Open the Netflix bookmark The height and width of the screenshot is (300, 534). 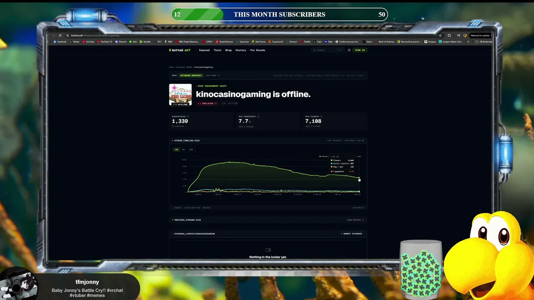point(306,42)
